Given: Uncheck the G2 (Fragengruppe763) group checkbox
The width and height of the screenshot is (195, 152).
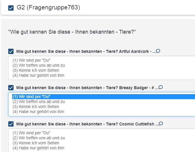Looking at the screenshot, I should [x=11, y=8].
